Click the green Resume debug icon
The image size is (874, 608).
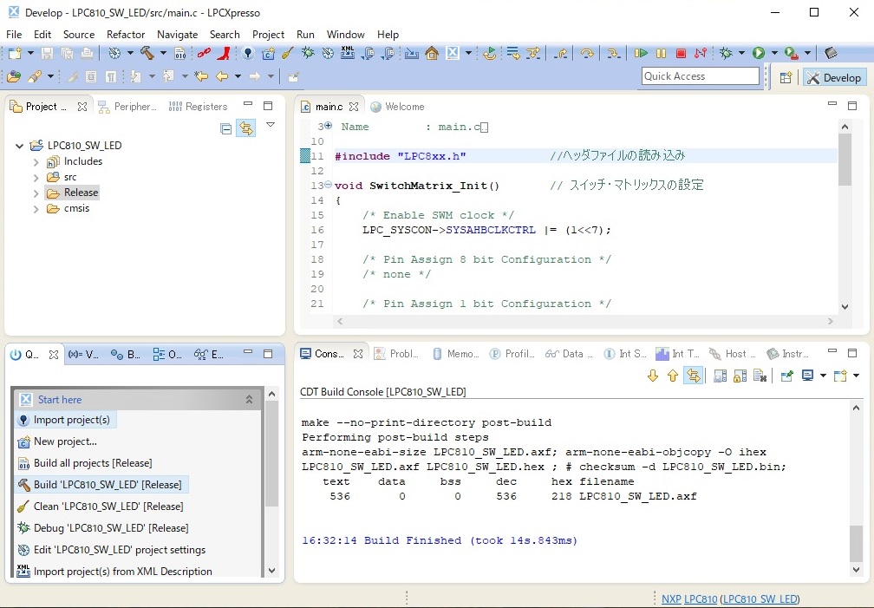[641, 54]
